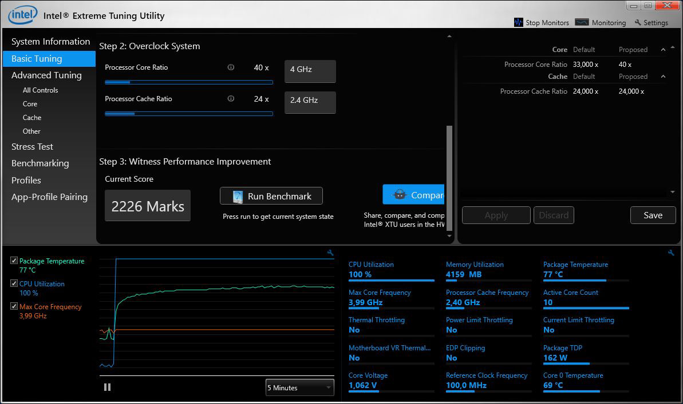Screen dimensions: 683x404
Task: Click Memory Utilization 4159 MB value
Action: (464, 274)
